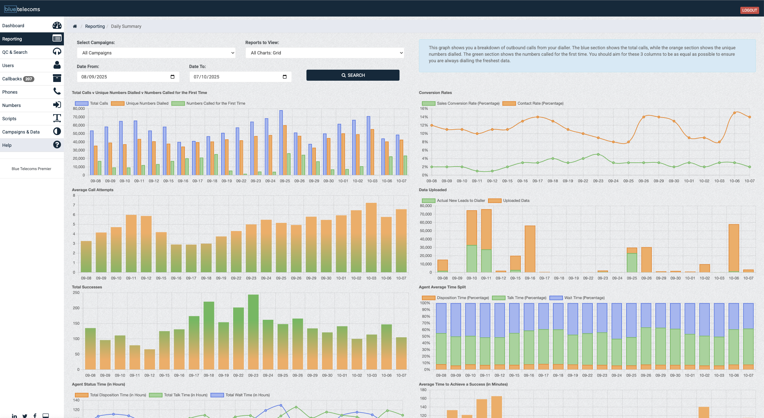764x418 pixels.
Task: Open Scripts via the text icon
Action: point(57,118)
